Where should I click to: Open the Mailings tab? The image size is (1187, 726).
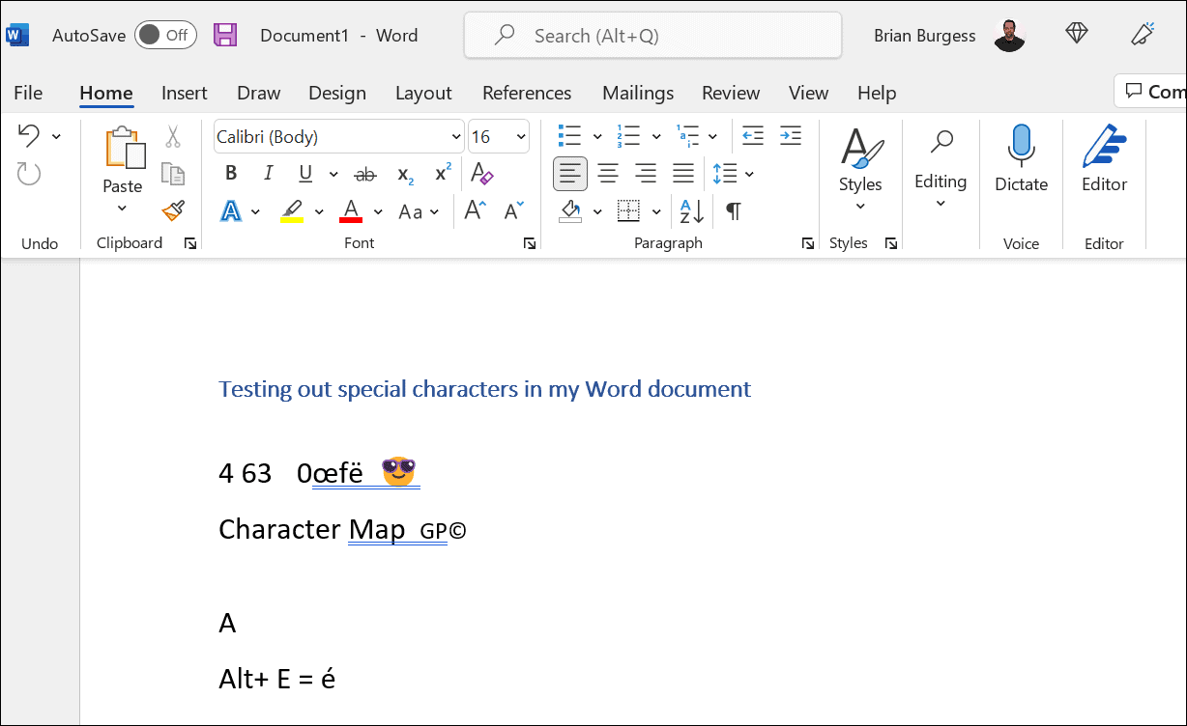638,93
